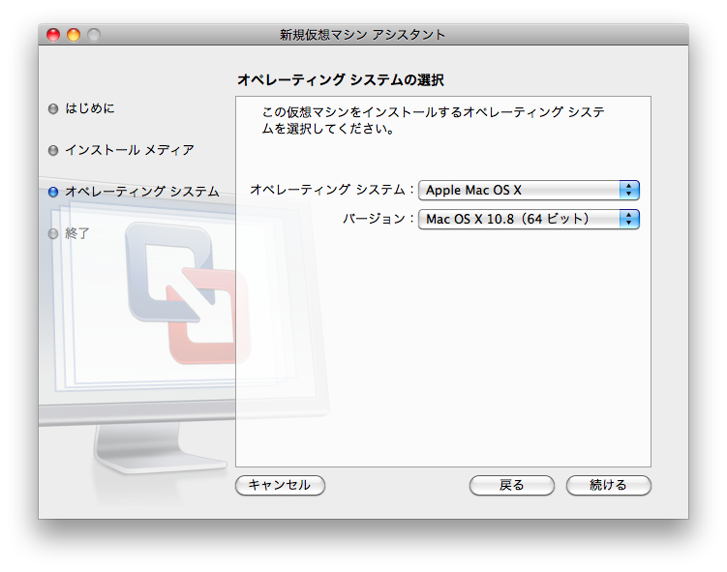The height and width of the screenshot is (572, 727).
Task: Select the はじめに step in sidebar
Action: pyautogui.click(x=90, y=108)
